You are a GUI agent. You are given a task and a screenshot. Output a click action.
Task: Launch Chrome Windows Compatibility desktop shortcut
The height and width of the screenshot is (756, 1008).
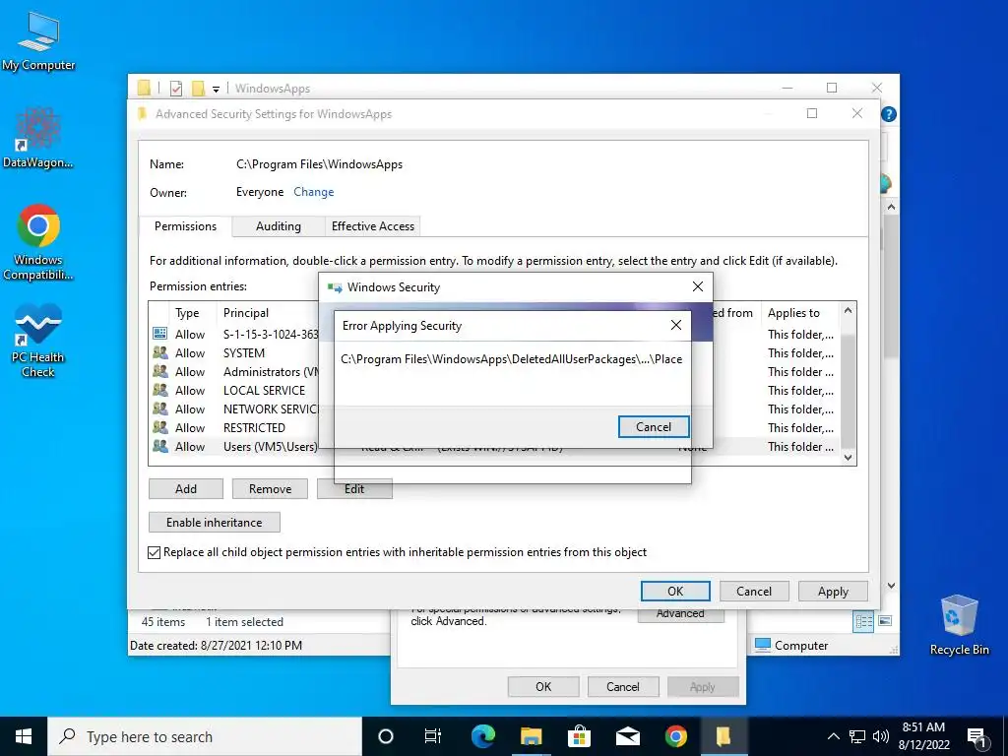38,242
